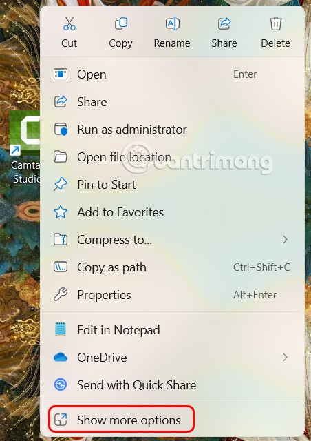This screenshot has width=311, height=441.
Task: Expand the OneDrive submenu arrow
Action: pos(285,357)
